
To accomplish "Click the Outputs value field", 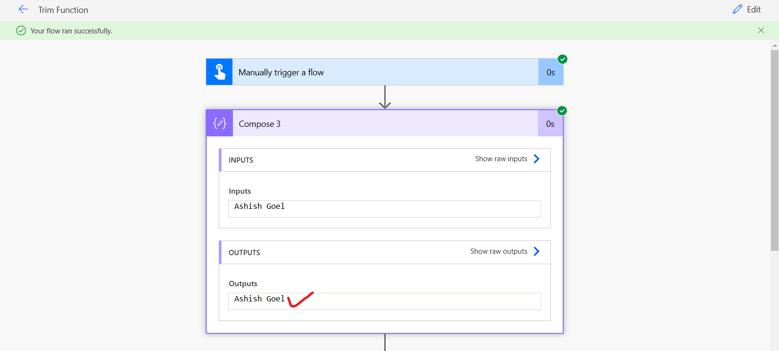I will (384, 301).
